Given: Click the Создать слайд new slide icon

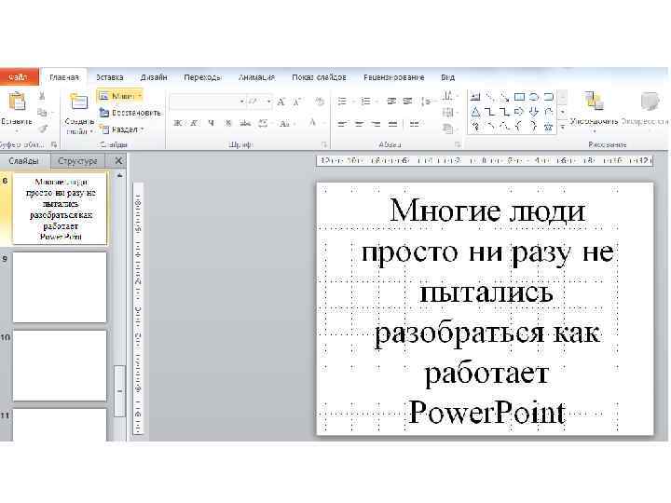Looking at the screenshot, I should (78, 102).
